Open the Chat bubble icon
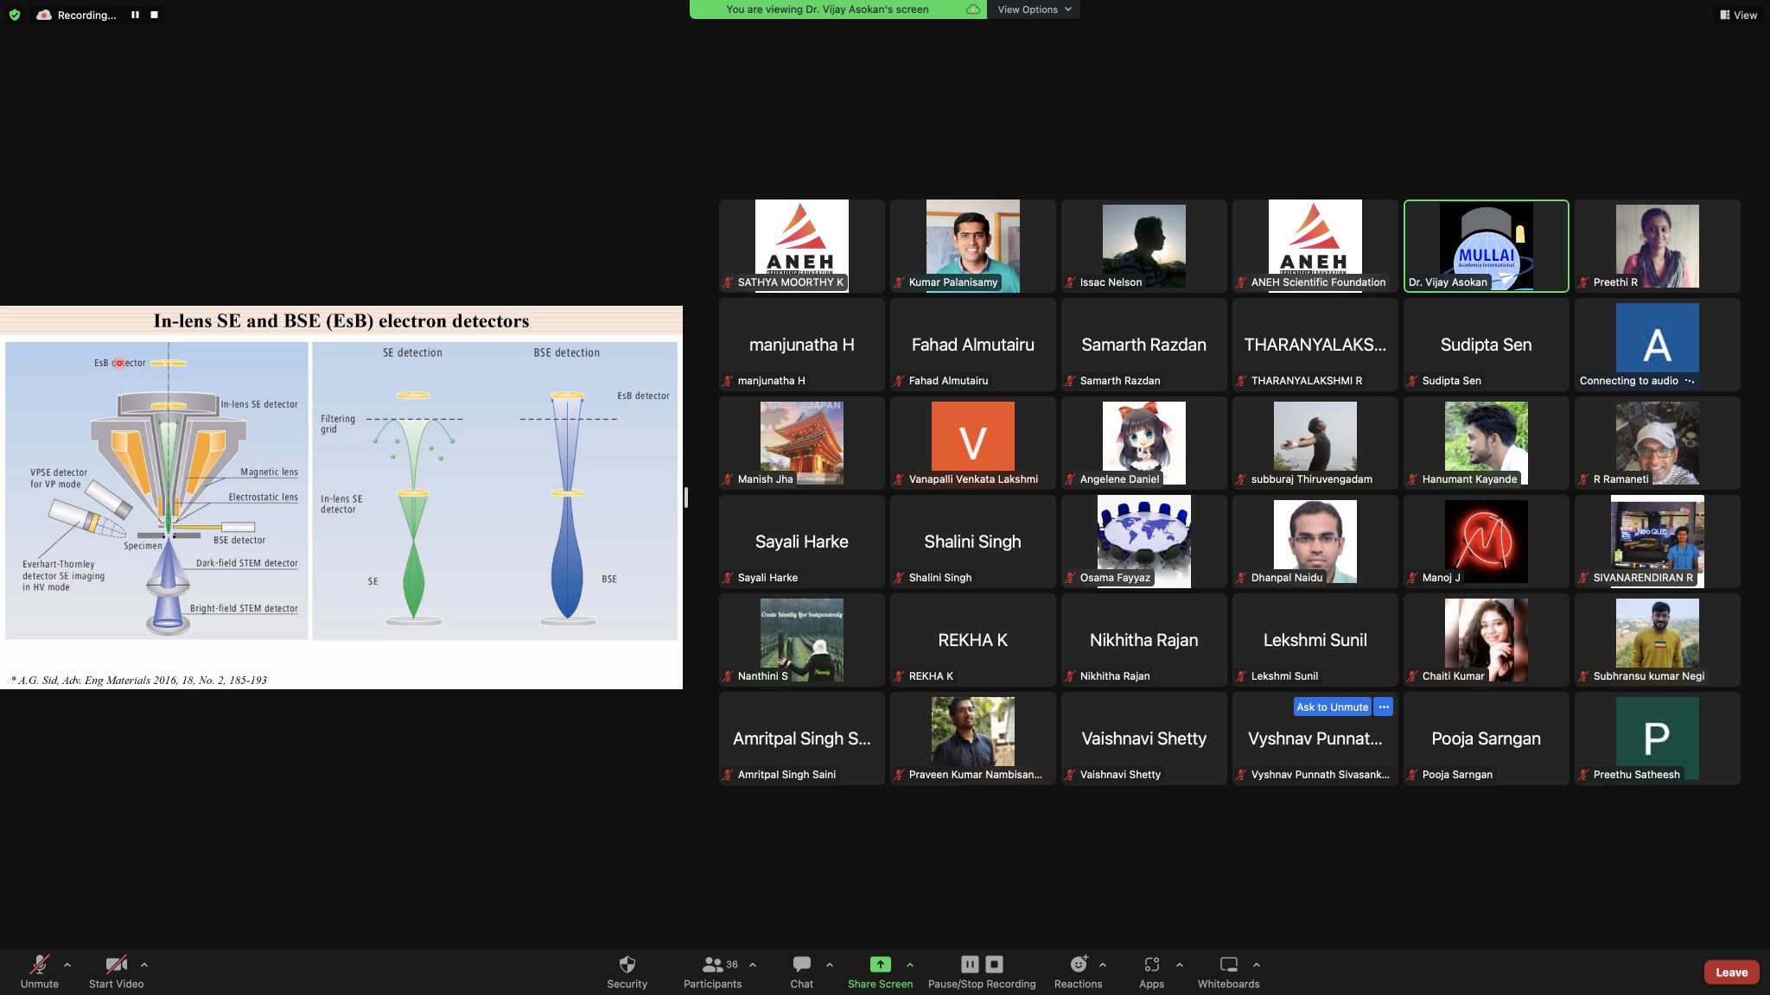This screenshot has width=1770, height=995. tap(801, 965)
